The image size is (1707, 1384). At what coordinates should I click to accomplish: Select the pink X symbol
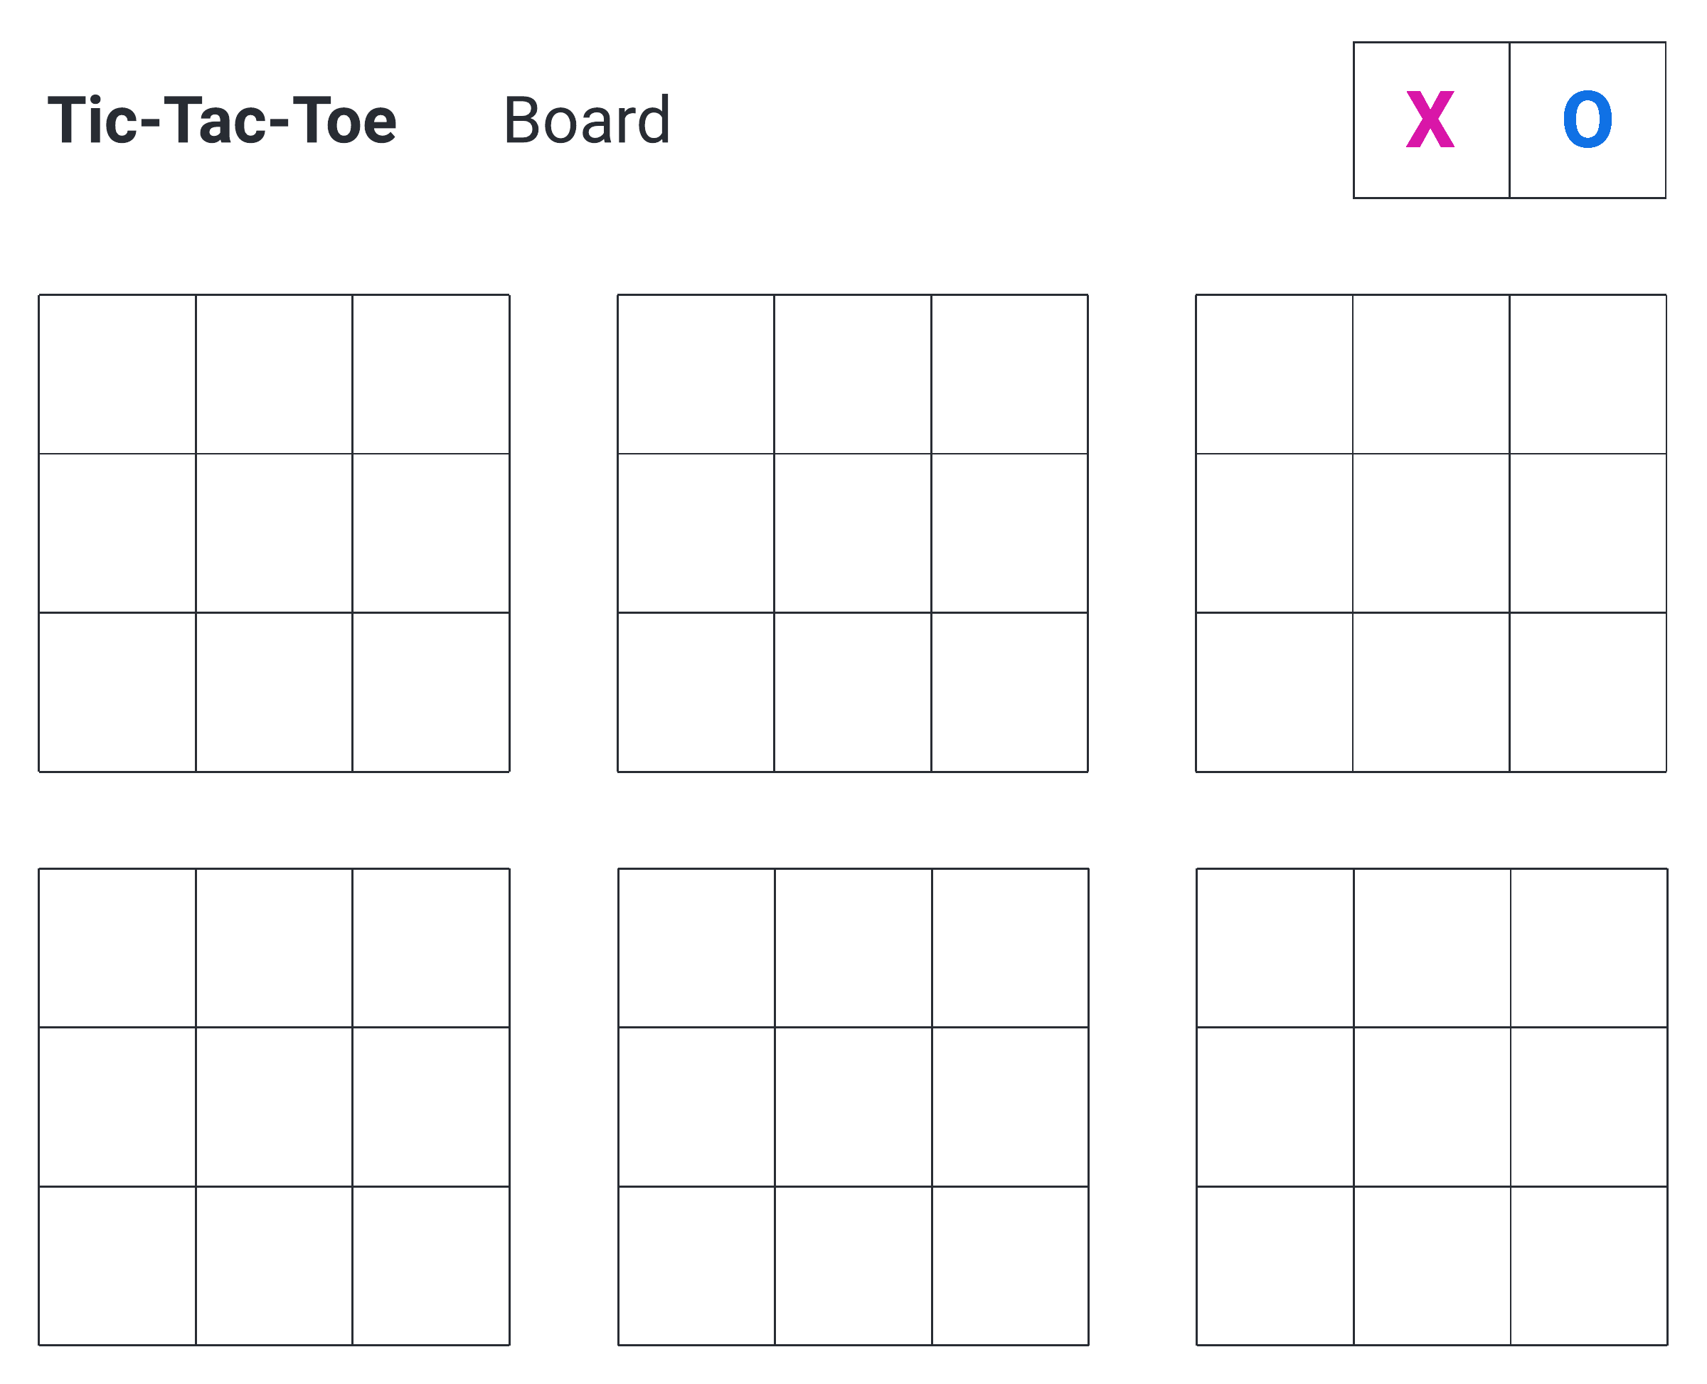(1430, 119)
